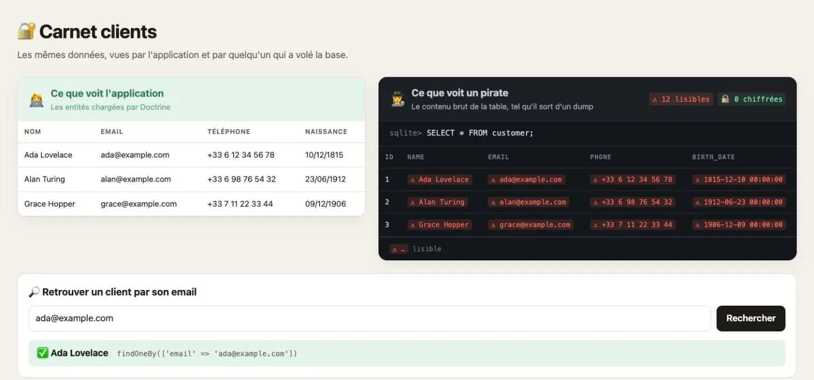This screenshot has width=814, height=380.
Task: Select alan@example.com in the application table
Action: [x=136, y=179]
